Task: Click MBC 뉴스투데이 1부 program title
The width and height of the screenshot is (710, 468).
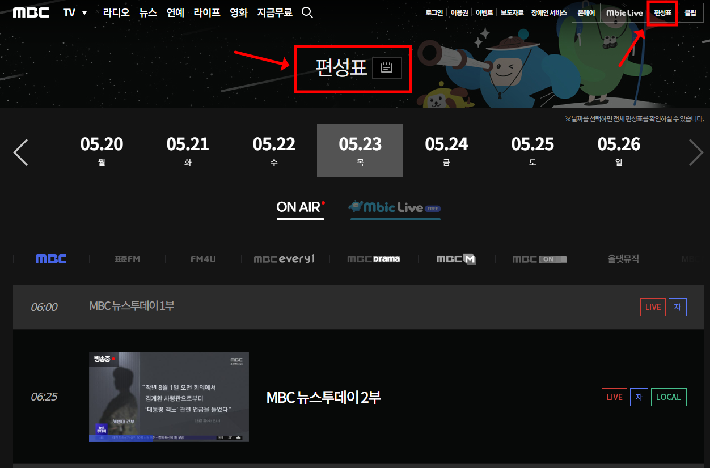Action: pos(132,306)
